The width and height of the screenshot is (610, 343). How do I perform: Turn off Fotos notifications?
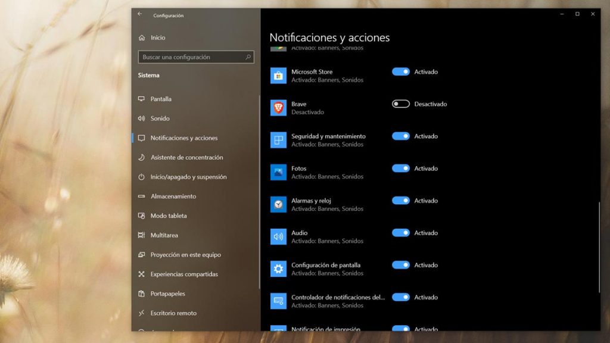(400, 169)
